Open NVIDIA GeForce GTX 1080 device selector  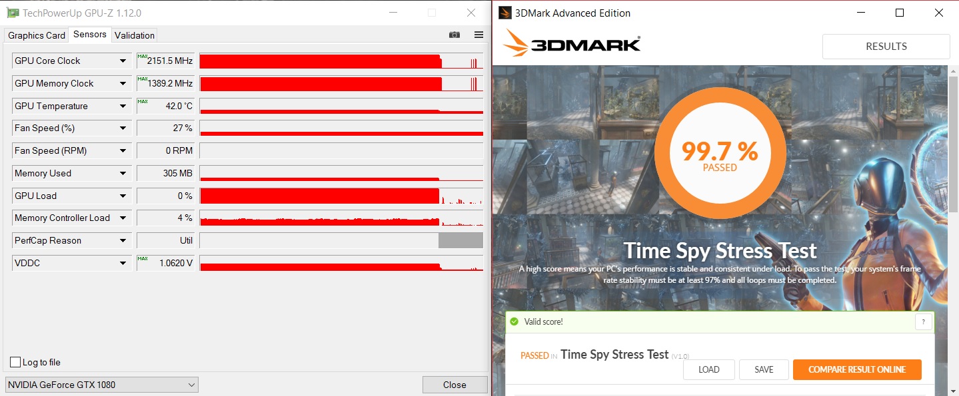pos(102,385)
